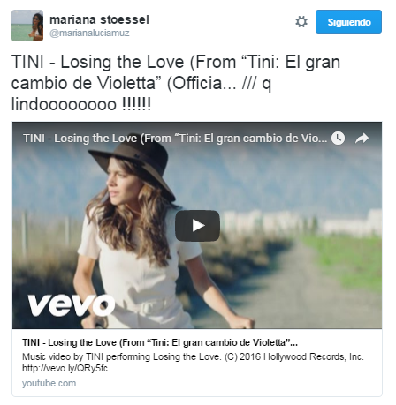Click the Siguiendo follow button

click(x=348, y=22)
